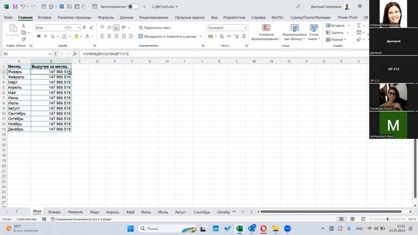Open Conditional Formatting menu
This screenshot has width=418, height=235.
pyautogui.click(x=266, y=33)
